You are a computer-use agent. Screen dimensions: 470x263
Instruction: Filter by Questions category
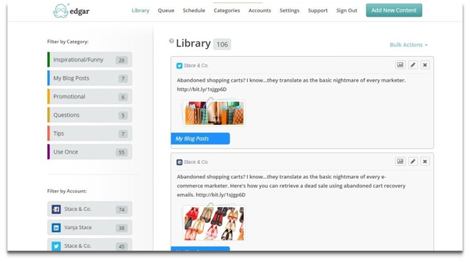coord(90,115)
